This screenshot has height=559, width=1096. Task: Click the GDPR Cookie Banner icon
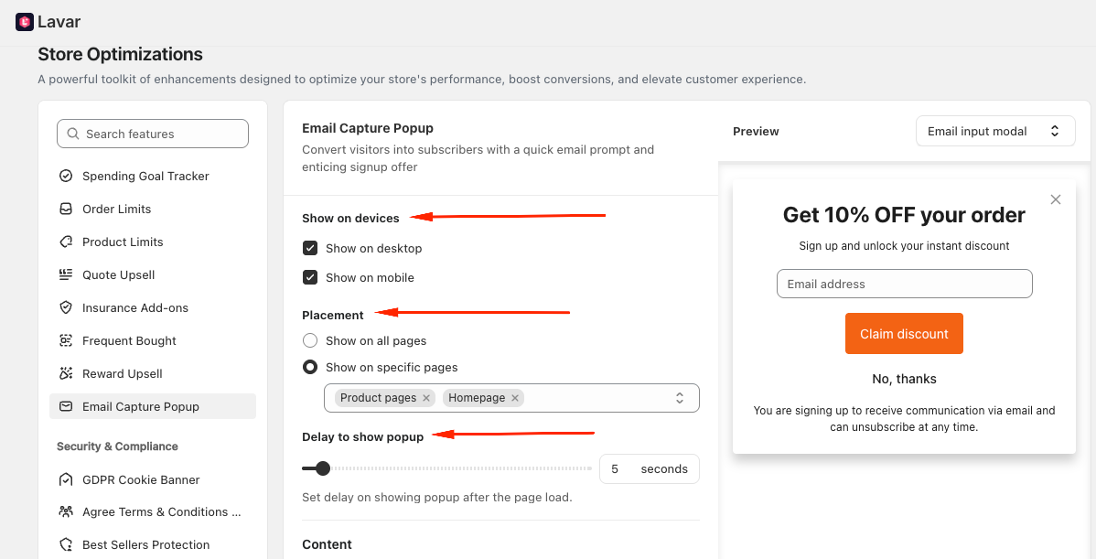point(66,479)
